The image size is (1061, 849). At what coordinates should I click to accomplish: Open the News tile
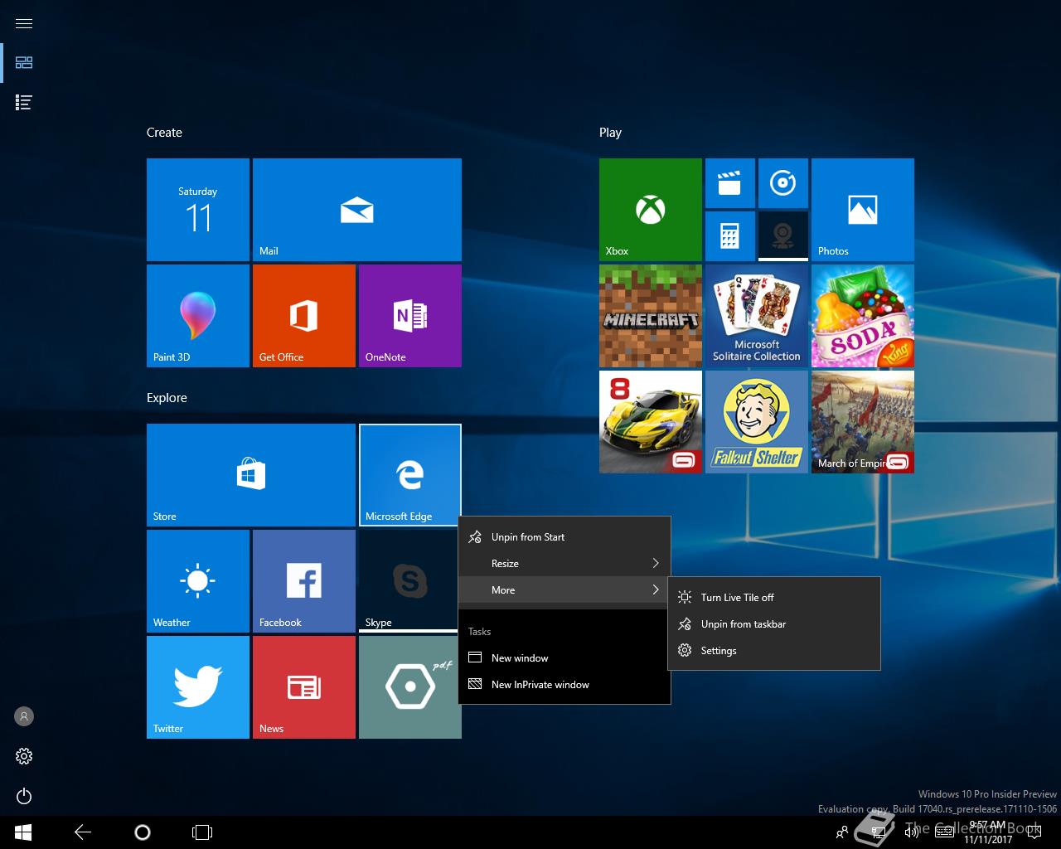pos(304,687)
